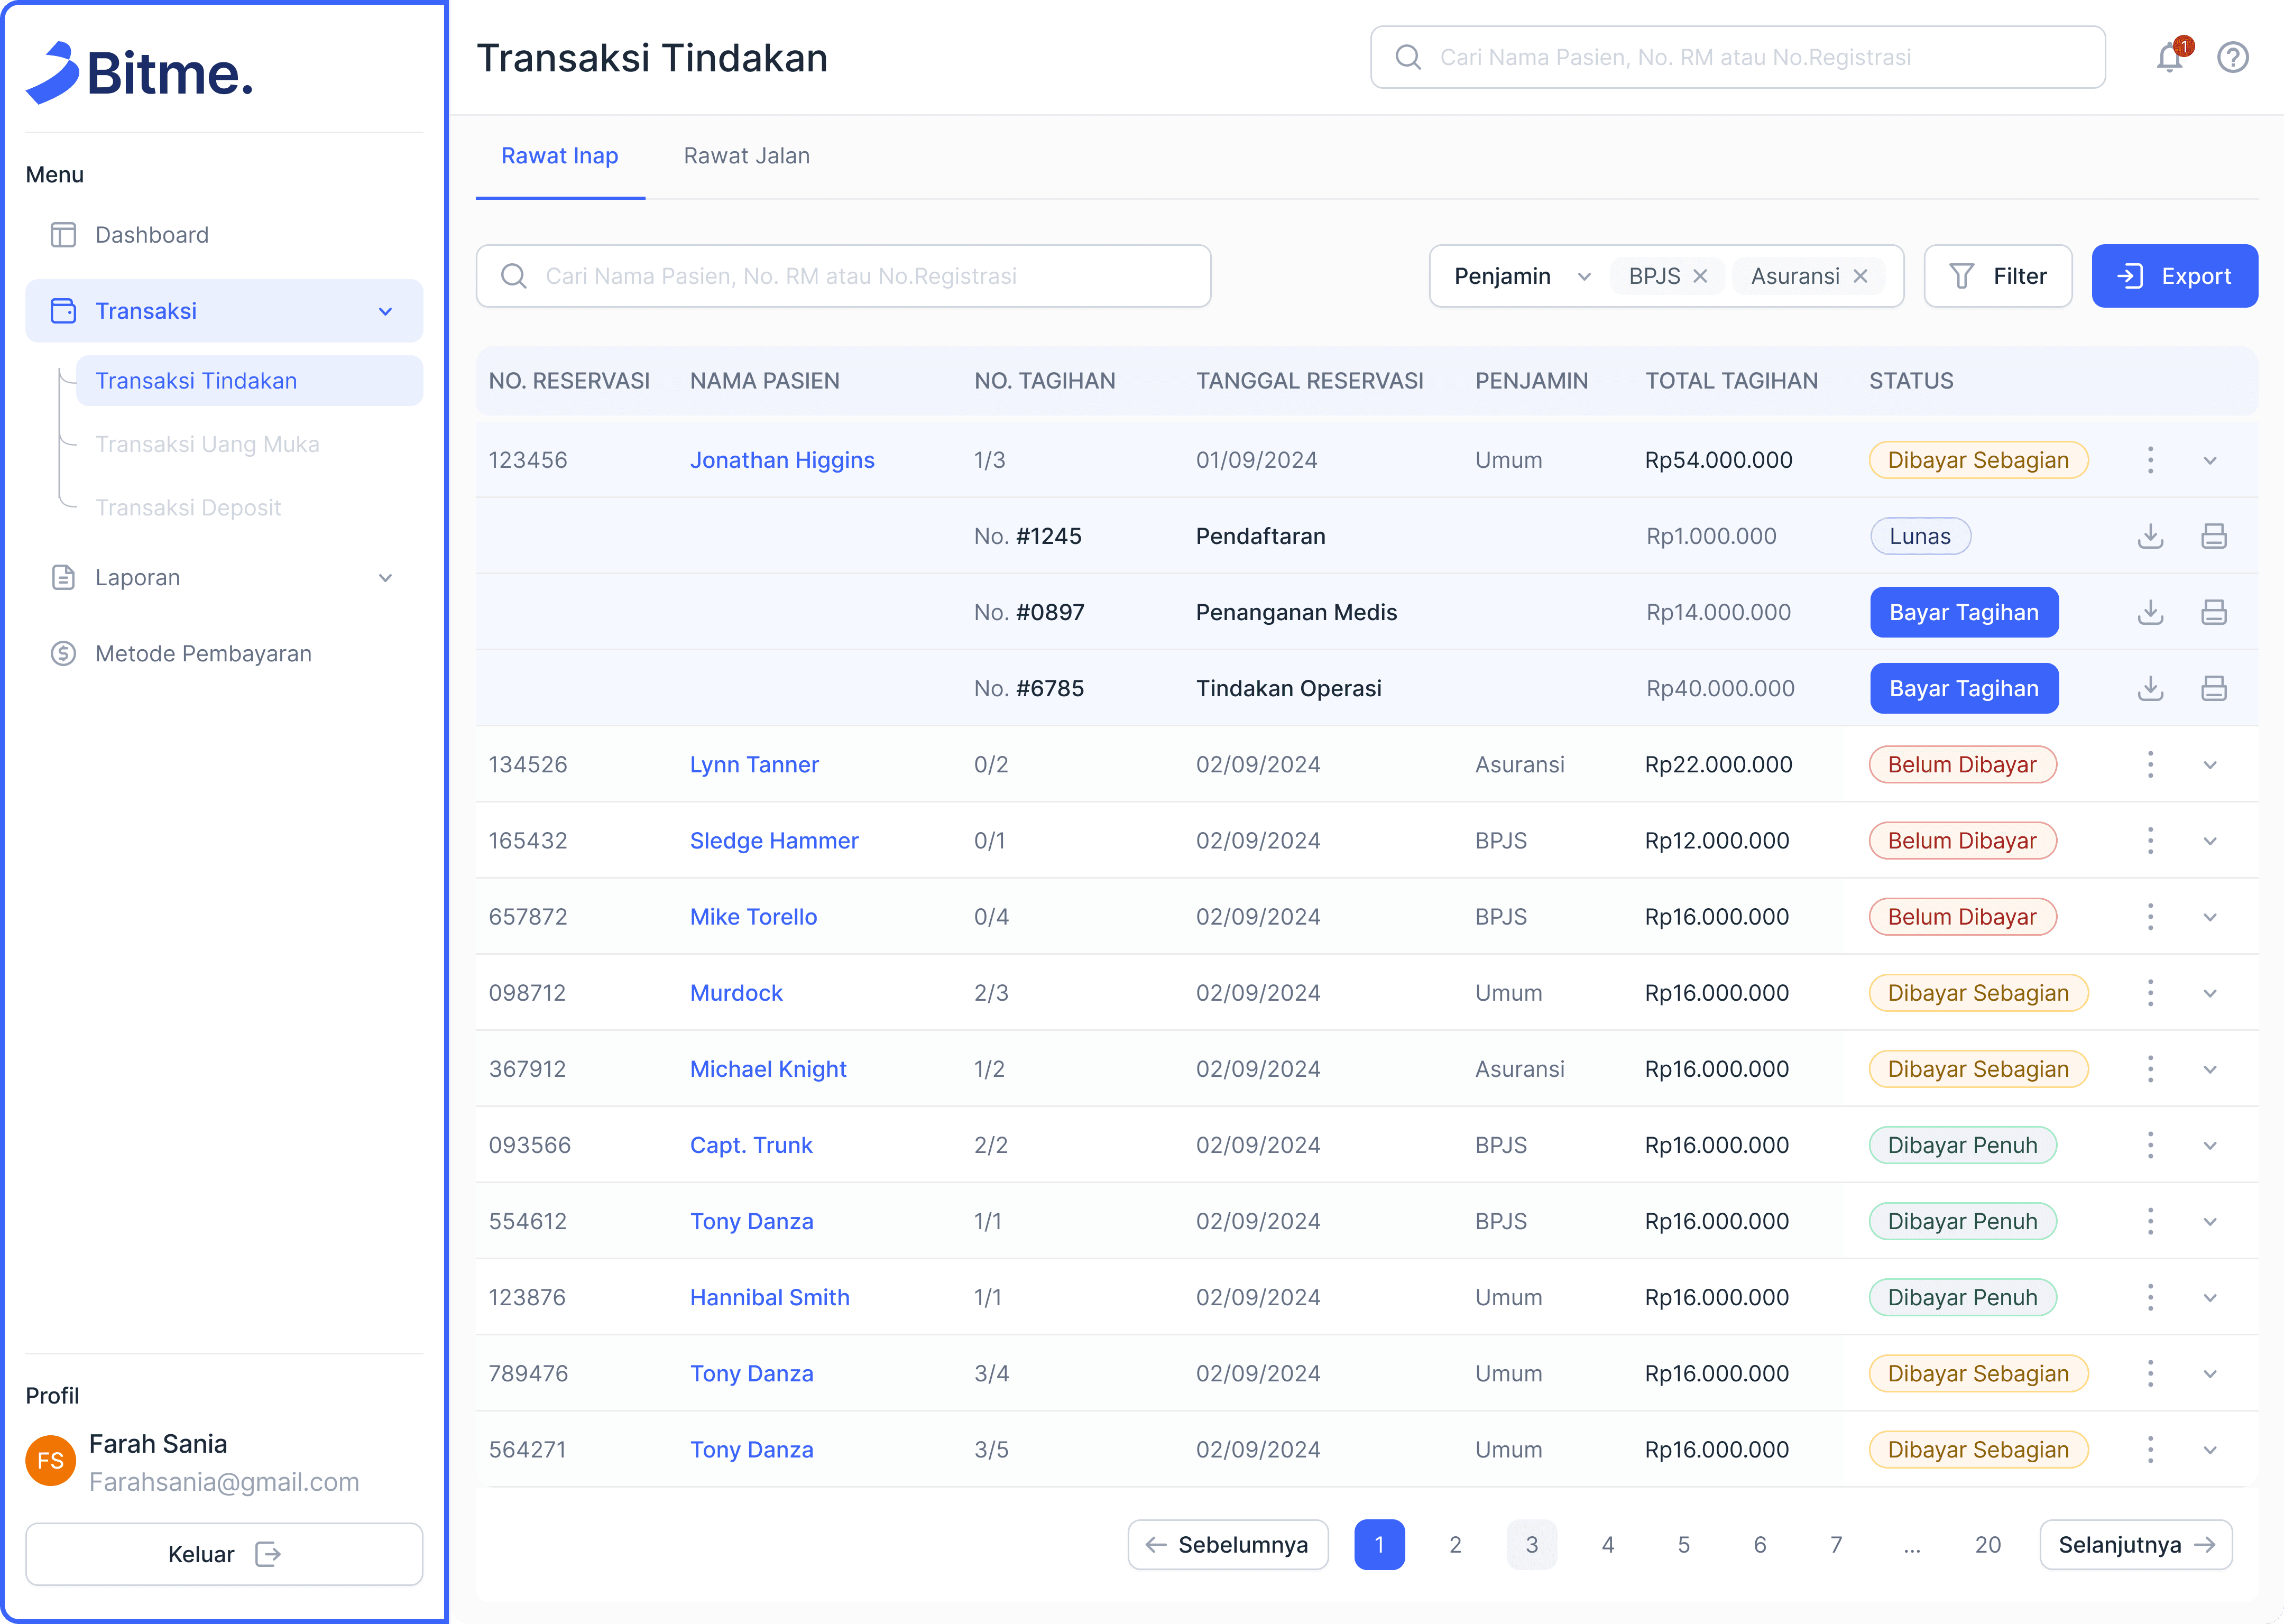
Task: Expand the Sledge Hammer row
Action: [x=2210, y=841]
